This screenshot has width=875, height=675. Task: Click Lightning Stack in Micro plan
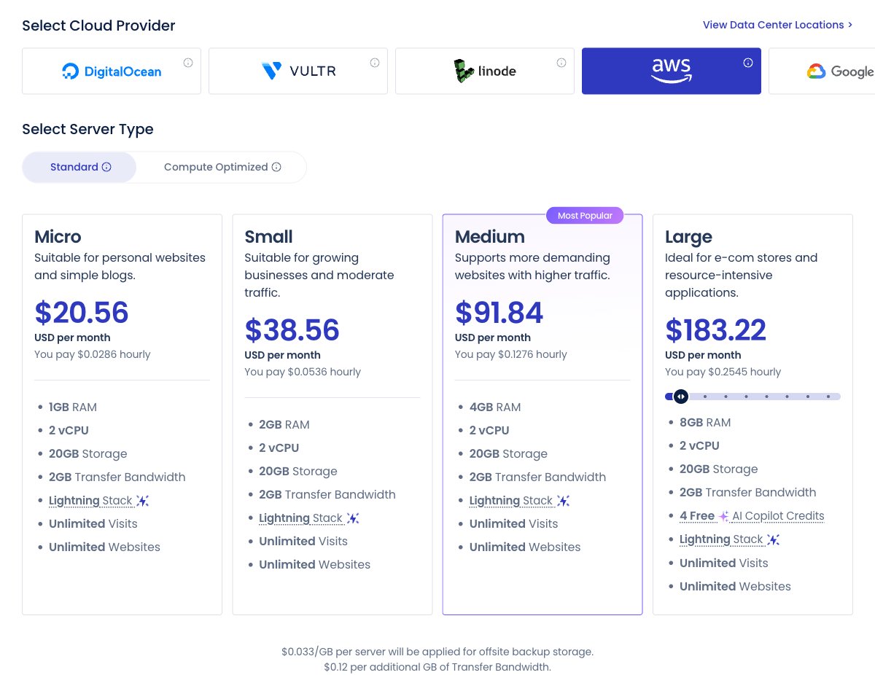click(90, 501)
